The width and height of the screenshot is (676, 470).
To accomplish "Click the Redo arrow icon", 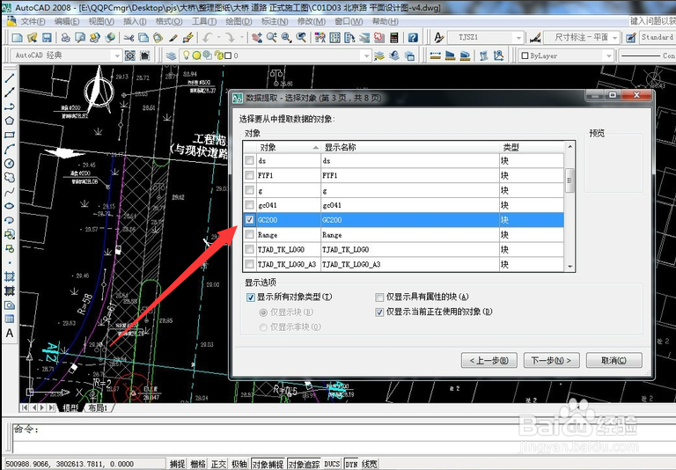I will point(230,38).
